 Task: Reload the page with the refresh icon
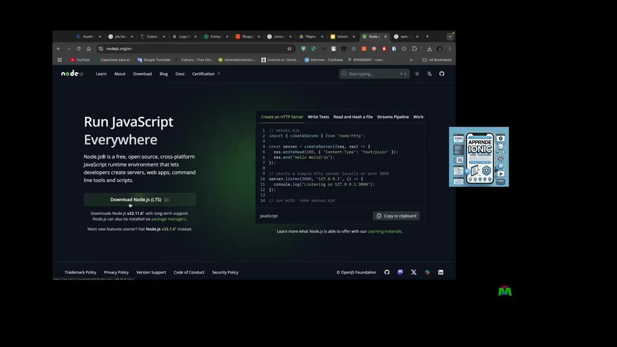click(79, 49)
